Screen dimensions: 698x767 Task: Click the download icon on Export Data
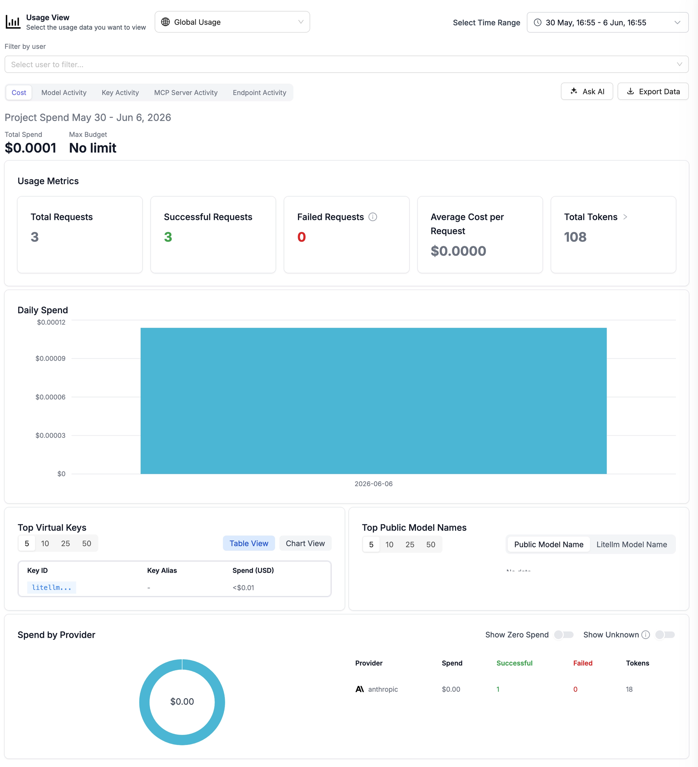click(x=630, y=91)
